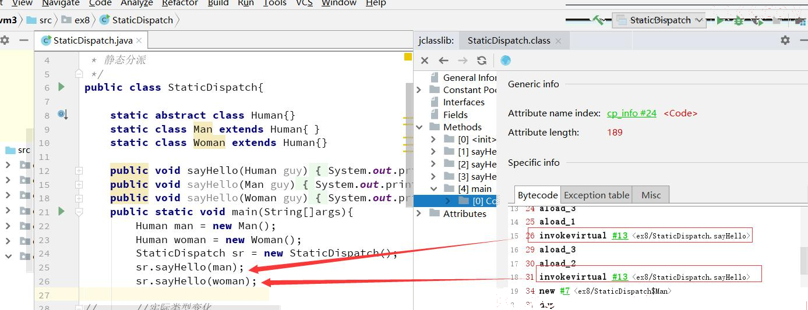Screen dimensions: 808x310
Task: Open the Refactor menu
Action: 180,3
